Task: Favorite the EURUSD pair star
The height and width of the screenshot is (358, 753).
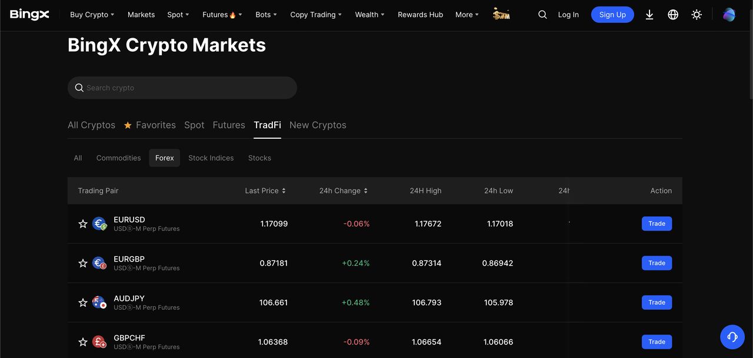Action: point(83,224)
